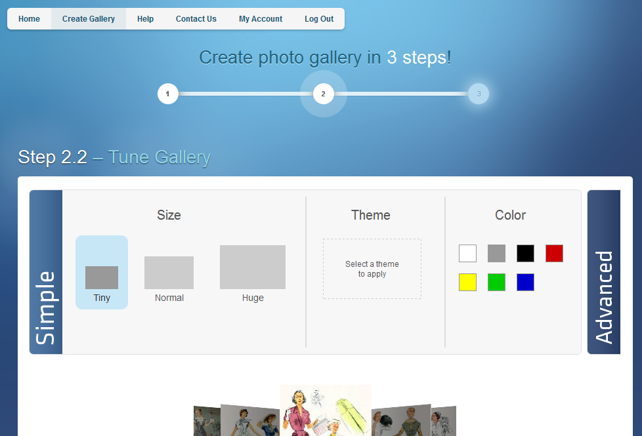This screenshot has width=642, height=436.
Task: Pick the black color swatch
Action: (x=525, y=253)
